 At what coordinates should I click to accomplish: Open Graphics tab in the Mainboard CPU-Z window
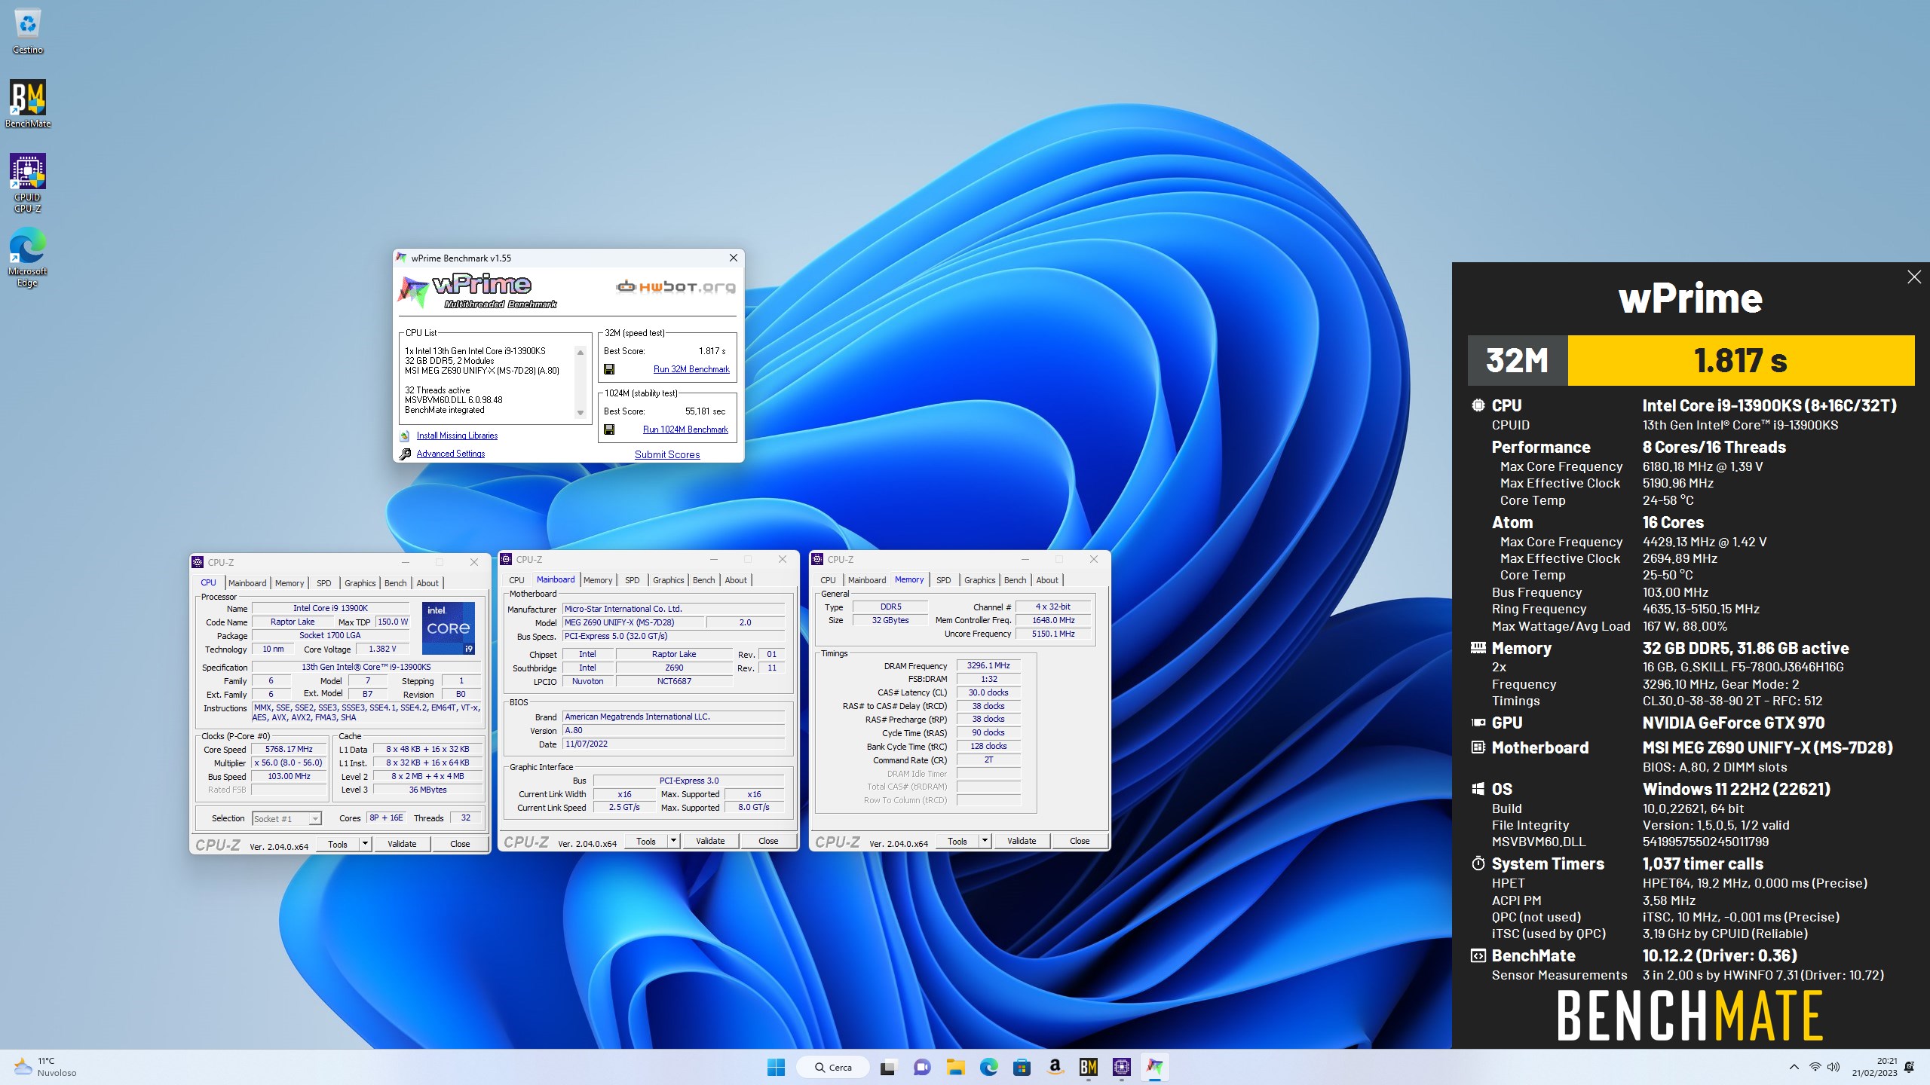(x=669, y=580)
